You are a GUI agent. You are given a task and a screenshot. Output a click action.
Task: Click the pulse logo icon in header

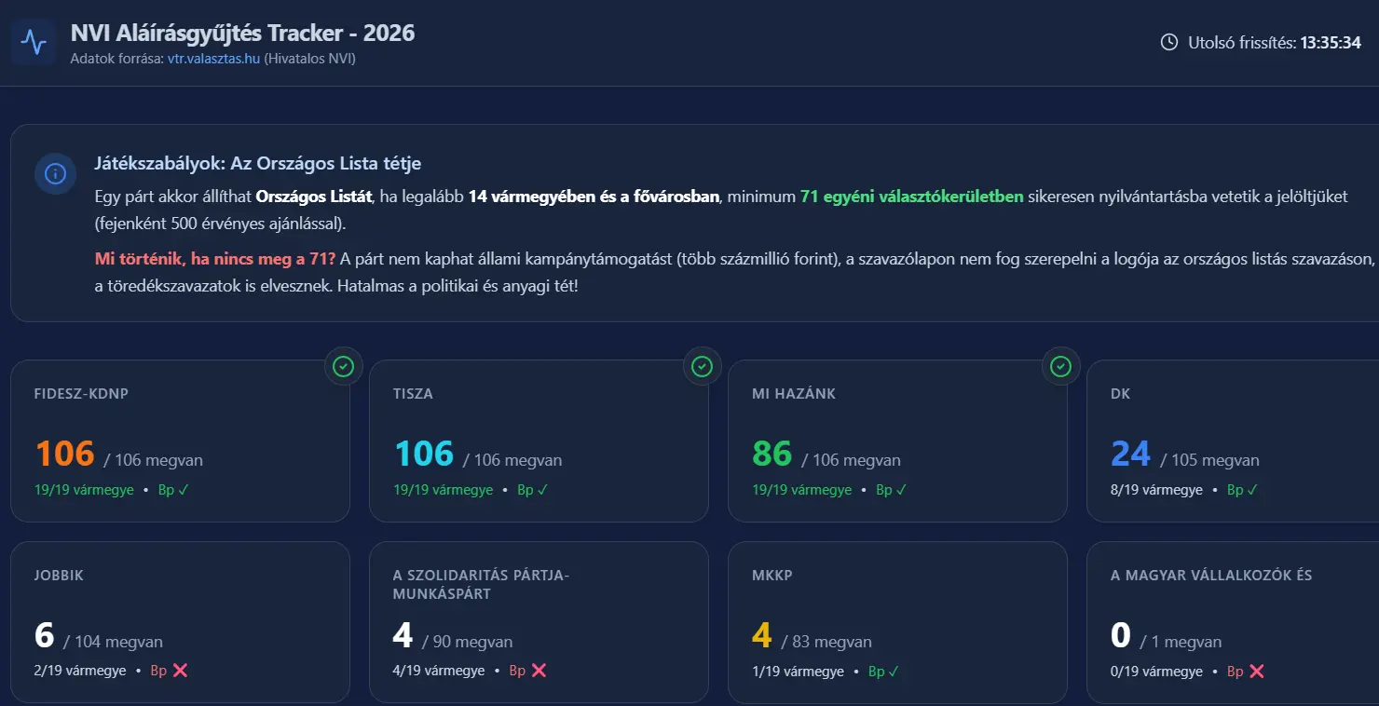tap(34, 43)
